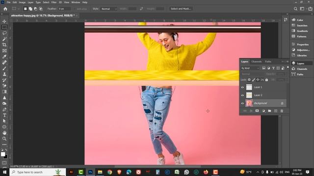
Task: Open the Edit Toolbar three-dots menu
Action: pyautogui.click(x=4, y=145)
